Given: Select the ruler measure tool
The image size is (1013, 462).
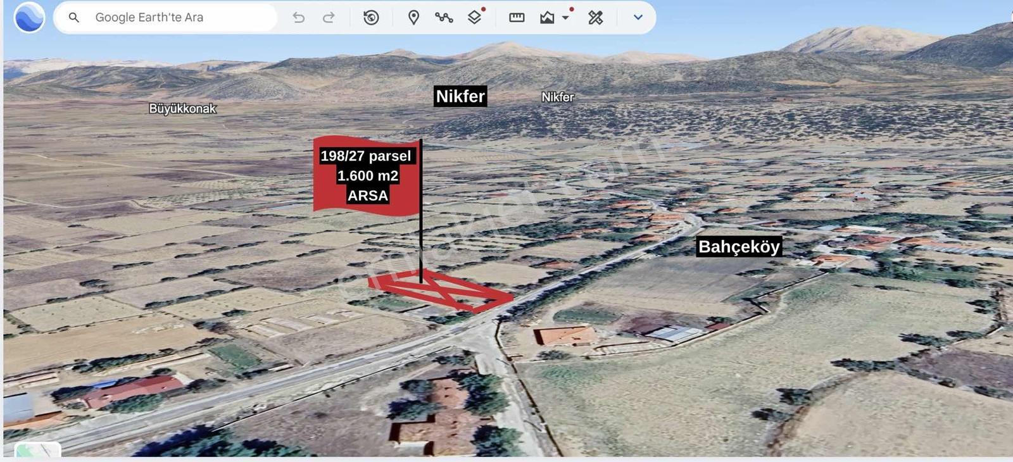Looking at the screenshot, I should pos(517,18).
